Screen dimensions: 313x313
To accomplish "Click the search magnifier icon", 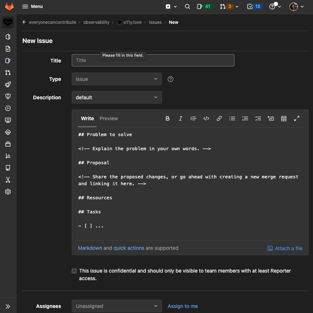I will pos(187,6).
